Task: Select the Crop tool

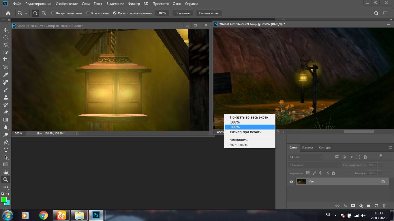Action: click(5, 60)
